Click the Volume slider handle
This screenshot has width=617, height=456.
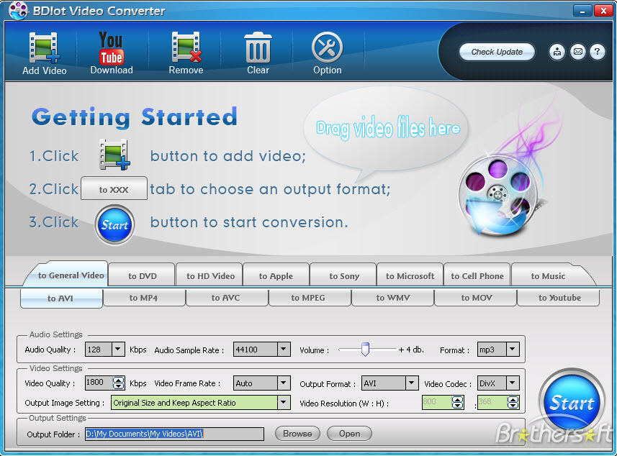(365, 349)
